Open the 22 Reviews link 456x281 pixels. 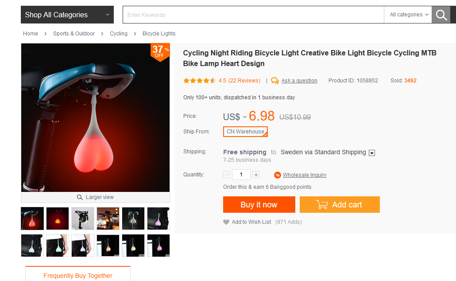(x=244, y=81)
